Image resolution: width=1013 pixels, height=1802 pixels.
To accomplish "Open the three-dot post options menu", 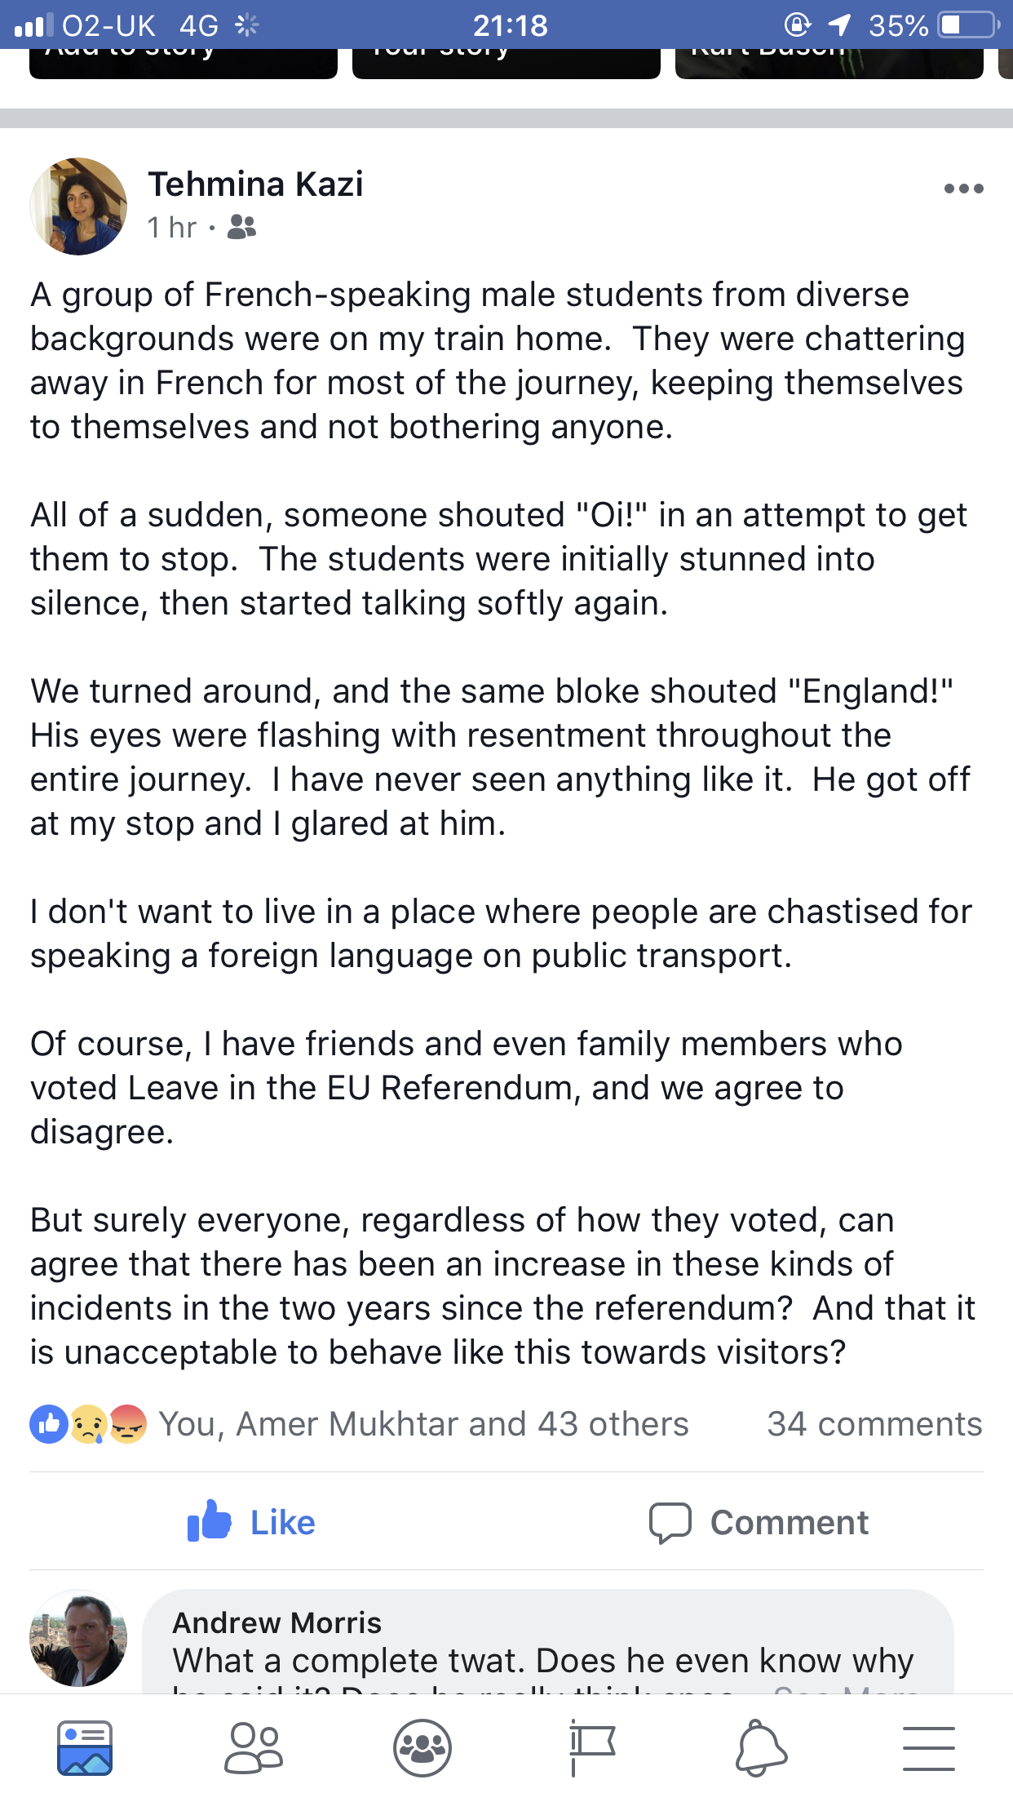I will (x=963, y=189).
